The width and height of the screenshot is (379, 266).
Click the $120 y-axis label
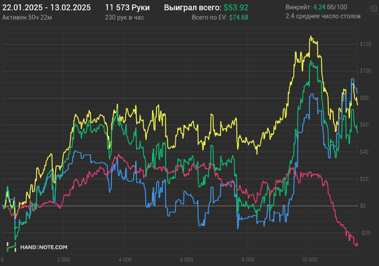pyautogui.click(x=365, y=44)
